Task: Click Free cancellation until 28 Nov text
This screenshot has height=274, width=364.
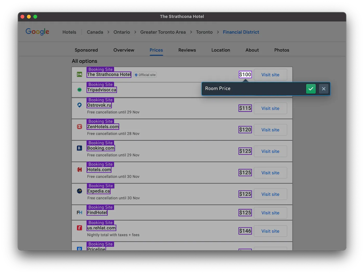Action: (x=113, y=134)
